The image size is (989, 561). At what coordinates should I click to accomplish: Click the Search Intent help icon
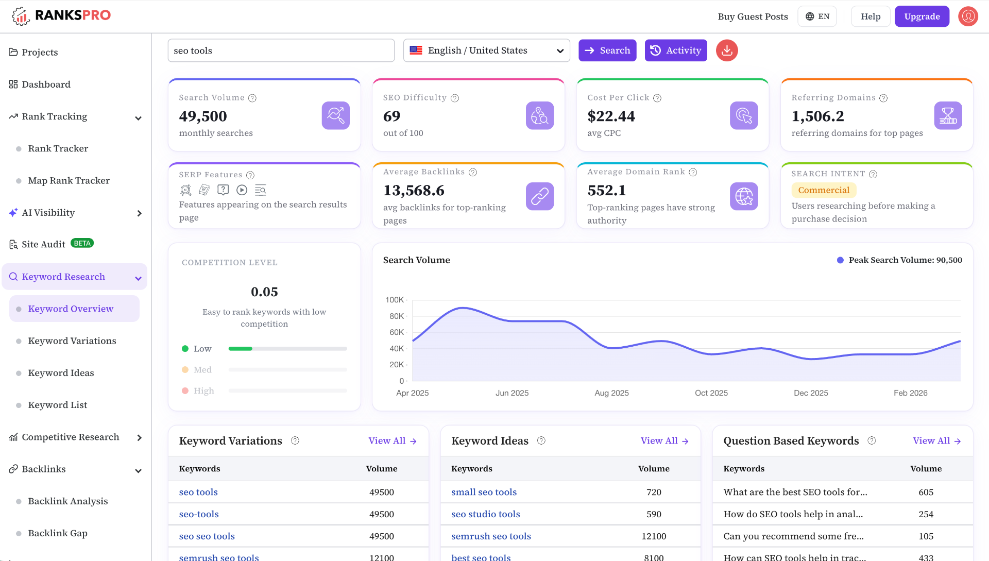pos(873,174)
